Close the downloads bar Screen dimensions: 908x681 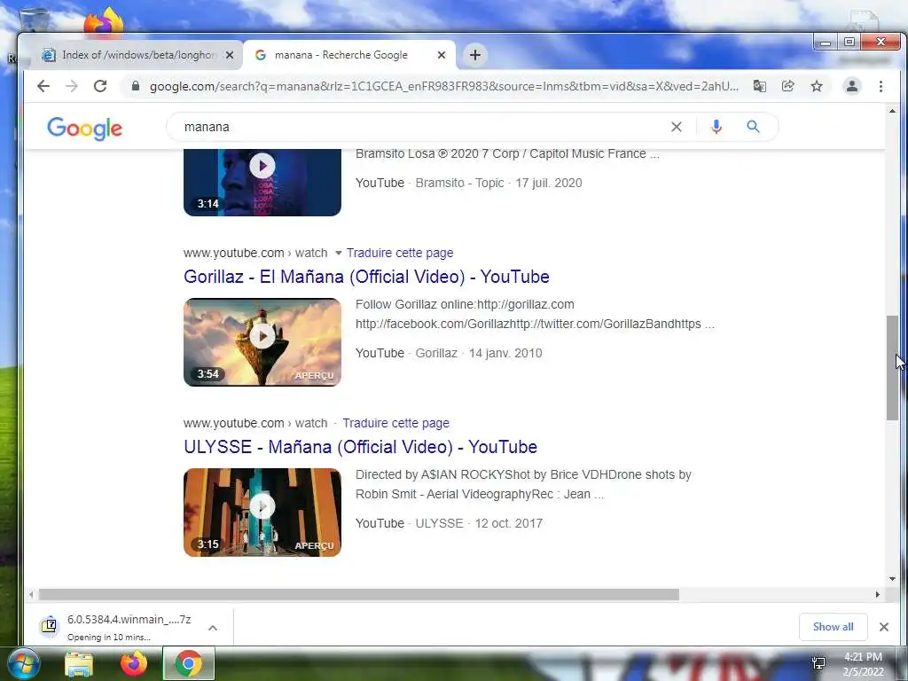(884, 627)
